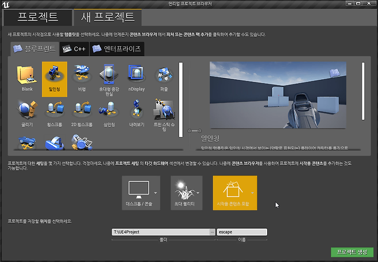Select the Blank template icon
The height and width of the screenshot is (262, 378).
27,79
